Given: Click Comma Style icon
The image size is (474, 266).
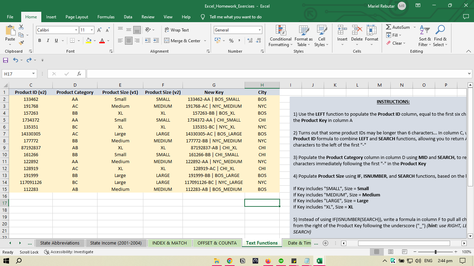Looking at the screenshot, I should (x=240, y=41).
